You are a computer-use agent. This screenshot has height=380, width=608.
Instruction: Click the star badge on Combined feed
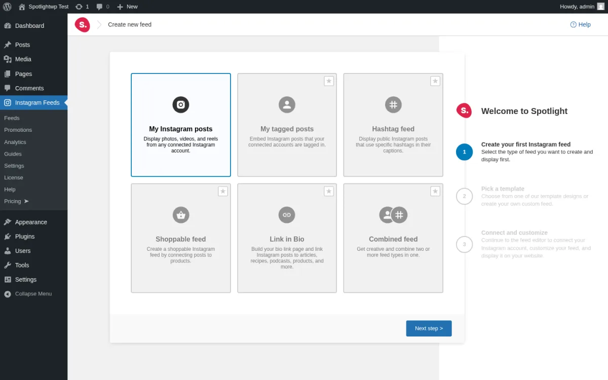tap(435, 191)
